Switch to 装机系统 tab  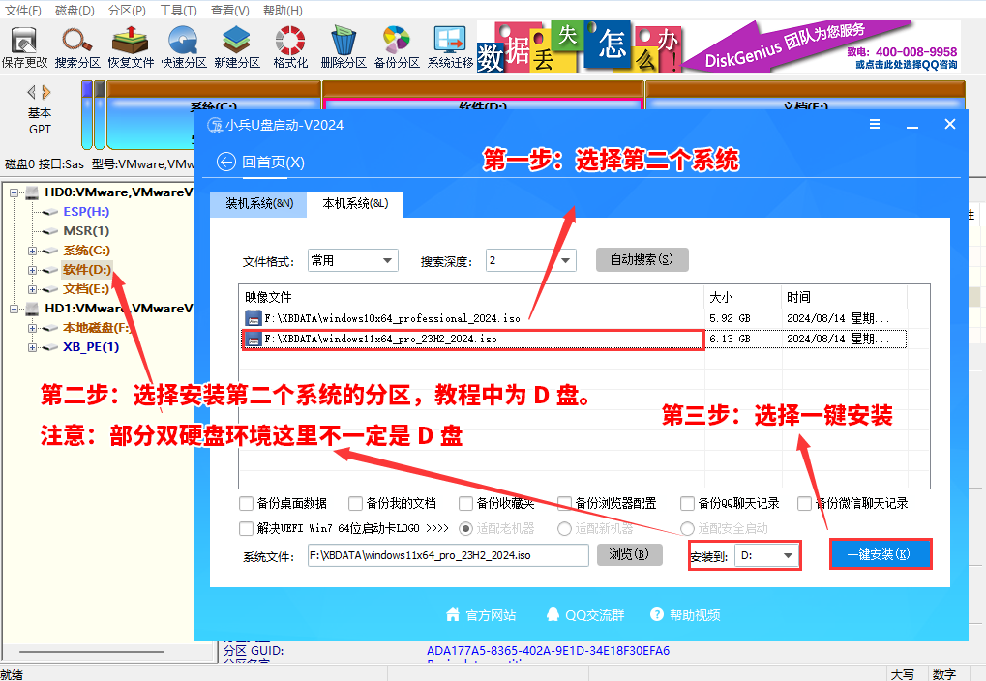(x=258, y=204)
